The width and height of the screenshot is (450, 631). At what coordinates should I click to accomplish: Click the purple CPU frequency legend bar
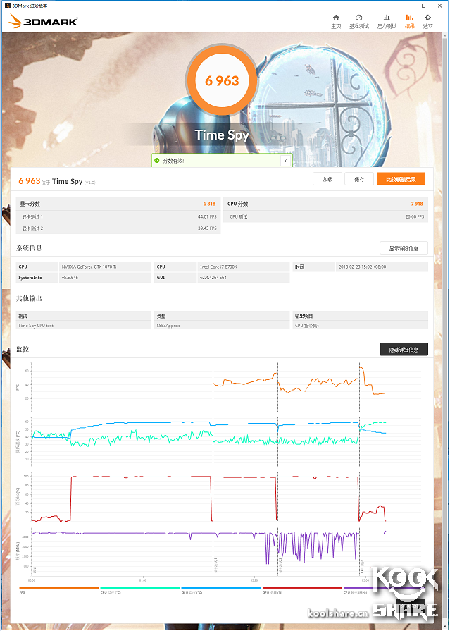coord(383,588)
